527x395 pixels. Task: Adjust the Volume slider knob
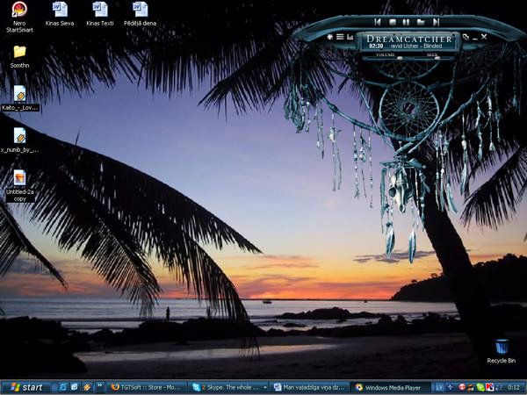click(400, 58)
